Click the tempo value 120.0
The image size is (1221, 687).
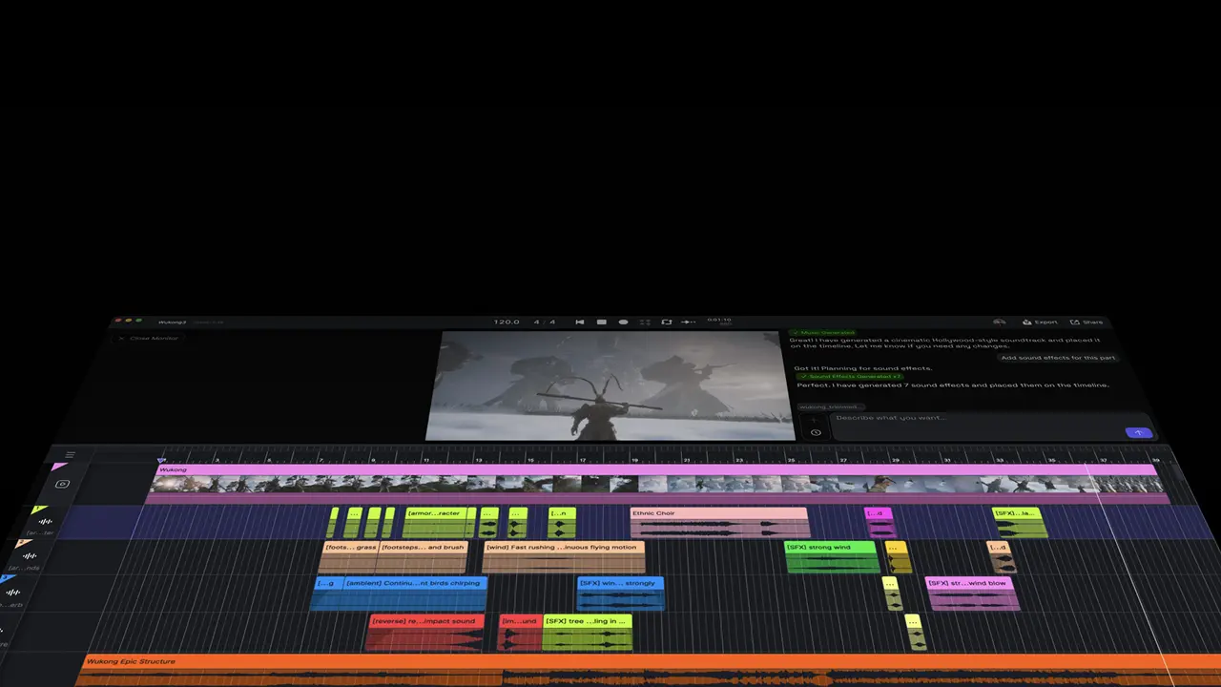[x=507, y=323]
